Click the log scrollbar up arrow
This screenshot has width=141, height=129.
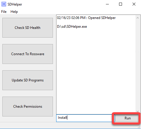(137, 18)
